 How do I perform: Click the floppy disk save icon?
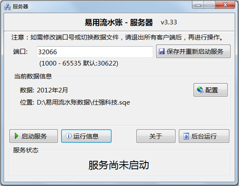click(x=162, y=51)
